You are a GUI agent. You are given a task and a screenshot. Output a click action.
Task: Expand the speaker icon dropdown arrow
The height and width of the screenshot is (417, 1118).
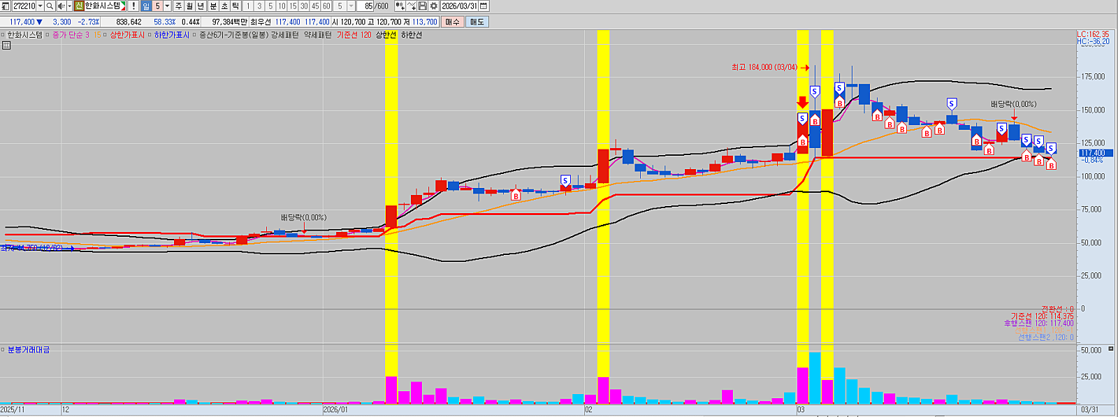click(x=69, y=6)
